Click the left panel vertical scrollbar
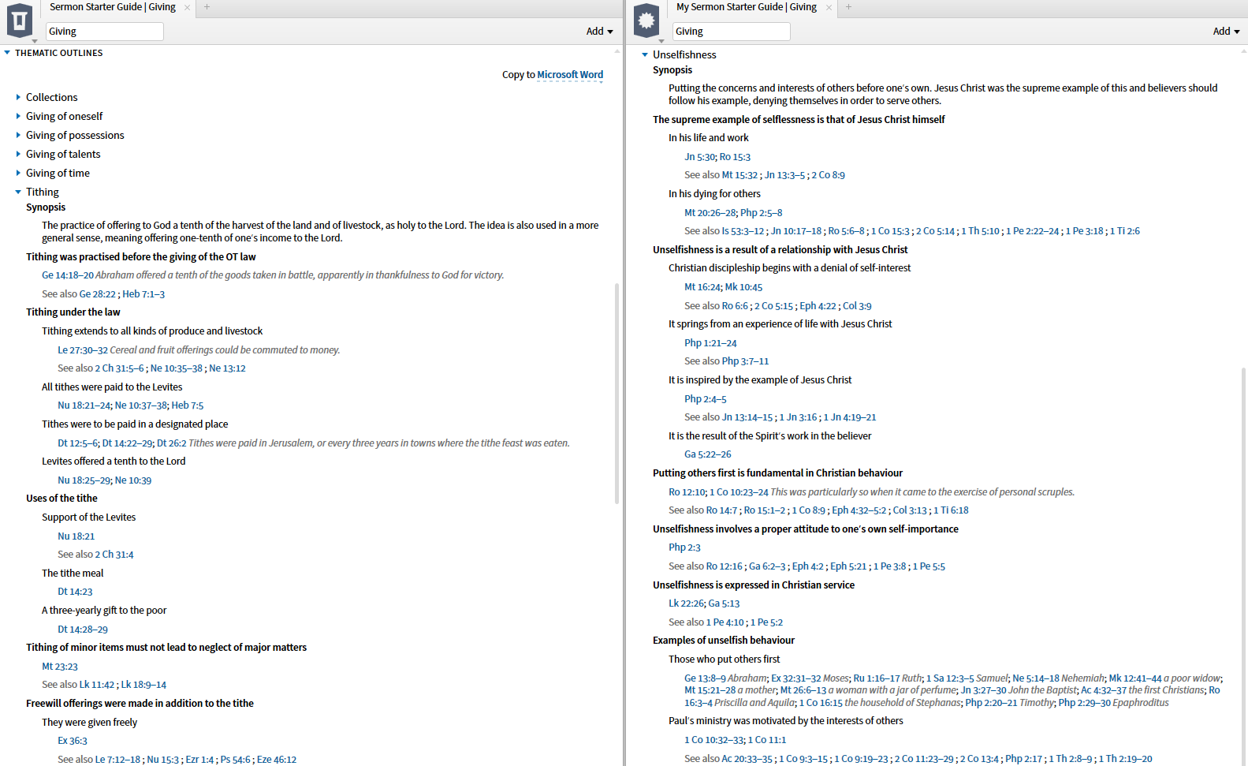Image resolution: width=1248 pixels, height=766 pixels. (x=617, y=393)
